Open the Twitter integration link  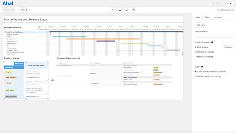127,68
